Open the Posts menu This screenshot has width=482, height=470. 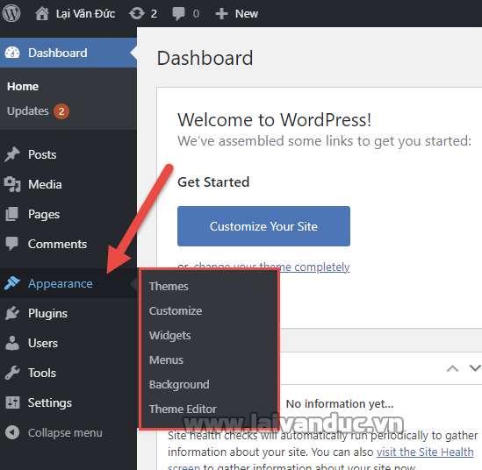[42, 154]
